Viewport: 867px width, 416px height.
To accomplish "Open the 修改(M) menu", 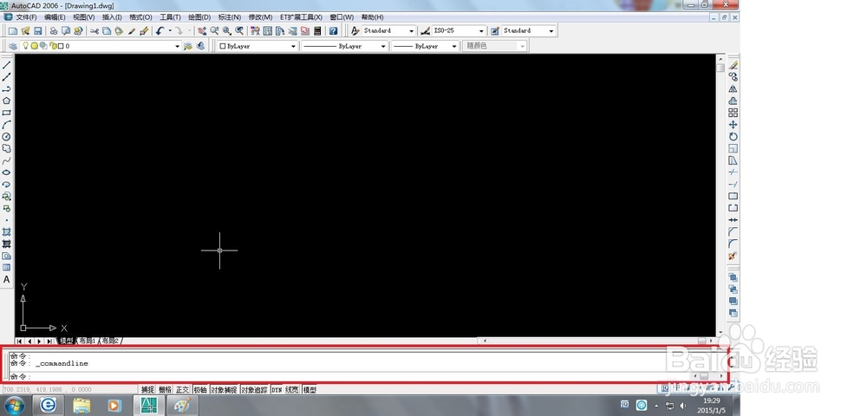I will click(260, 17).
